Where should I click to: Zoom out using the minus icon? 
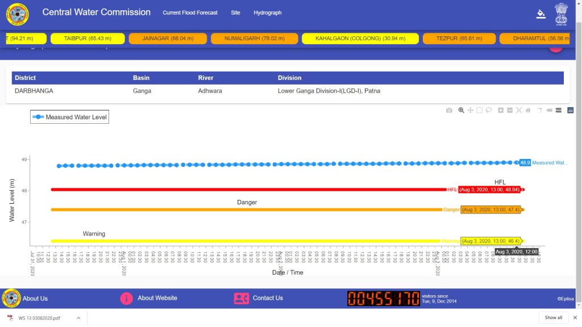(x=510, y=110)
